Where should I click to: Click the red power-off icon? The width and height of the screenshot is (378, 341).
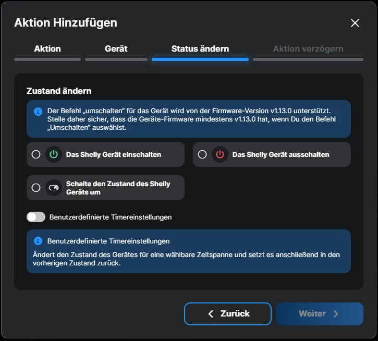click(220, 154)
